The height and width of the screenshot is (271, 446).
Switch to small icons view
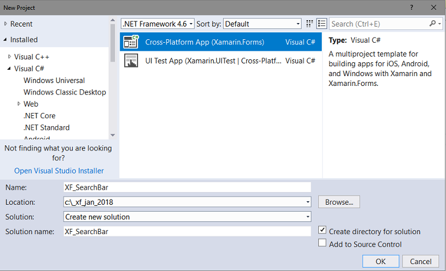tap(310, 24)
